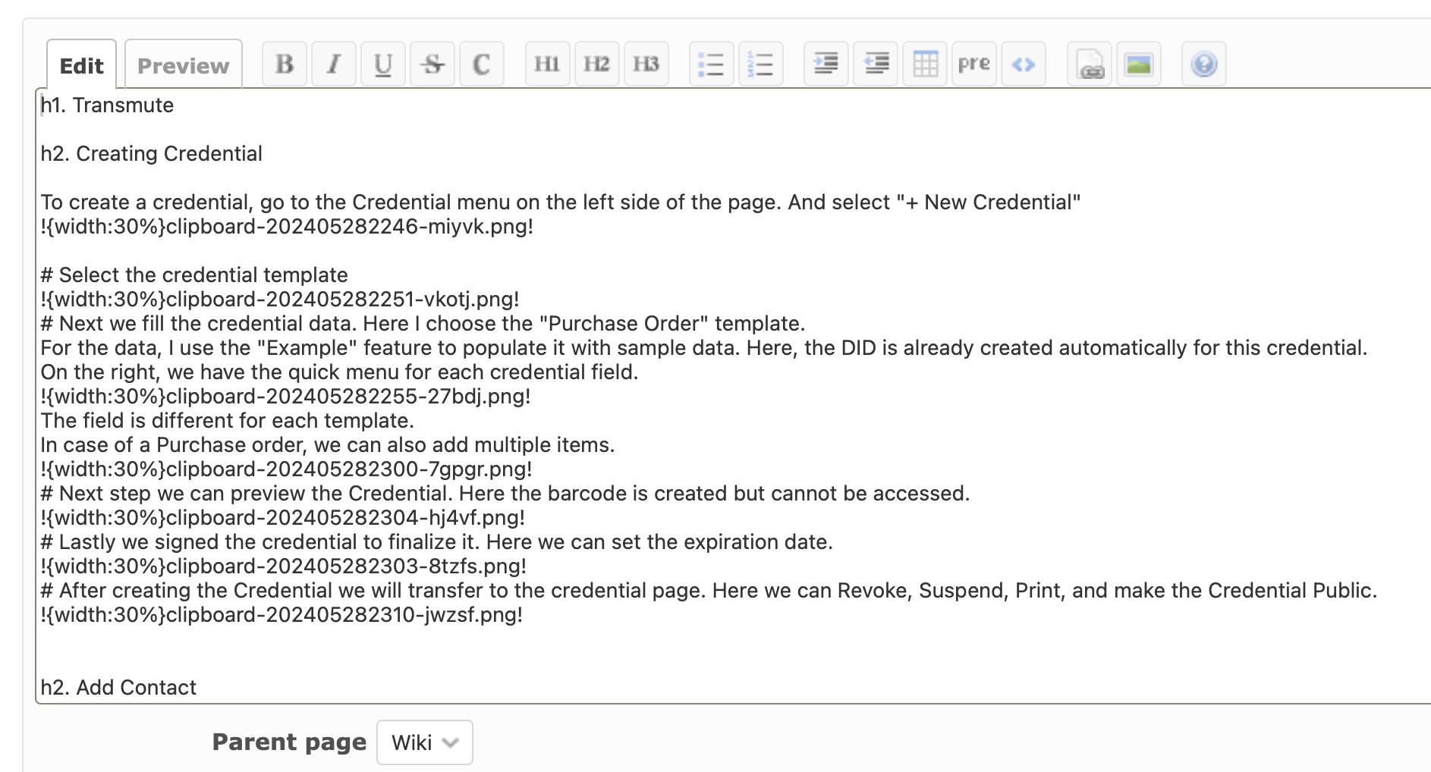The height and width of the screenshot is (772, 1431).
Task: Switch to the Preview tab
Action: coord(183,64)
